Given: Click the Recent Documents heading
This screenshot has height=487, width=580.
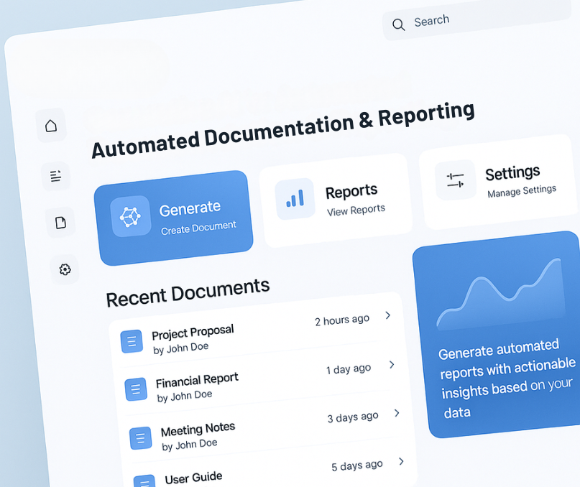Looking at the screenshot, I should 188,292.
